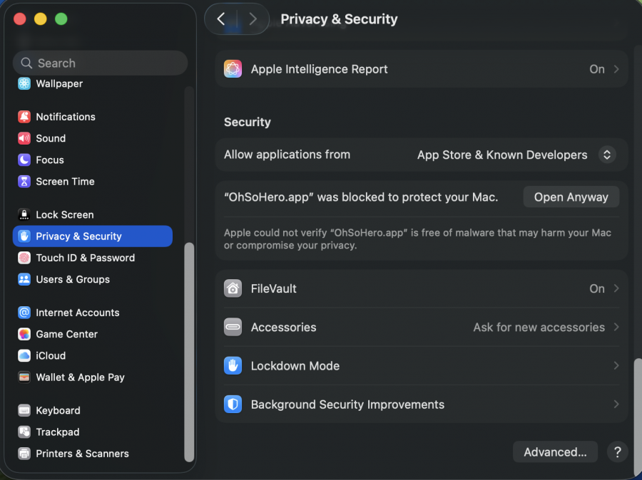Click the Notifications bell icon
The height and width of the screenshot is (480, 642).
[x=24, y=117]
